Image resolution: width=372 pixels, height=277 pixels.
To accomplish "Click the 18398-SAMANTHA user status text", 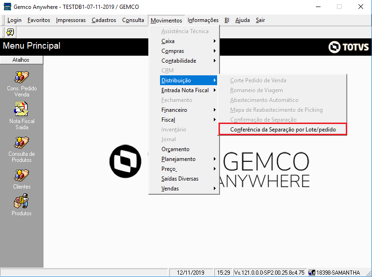I will (338, 273).
